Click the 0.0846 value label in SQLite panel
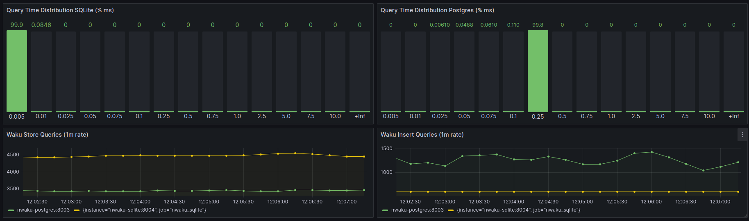749x221 pixels. coord(41,25)
